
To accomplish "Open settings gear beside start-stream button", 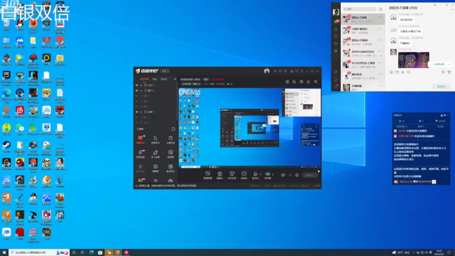I will (297, 175).
